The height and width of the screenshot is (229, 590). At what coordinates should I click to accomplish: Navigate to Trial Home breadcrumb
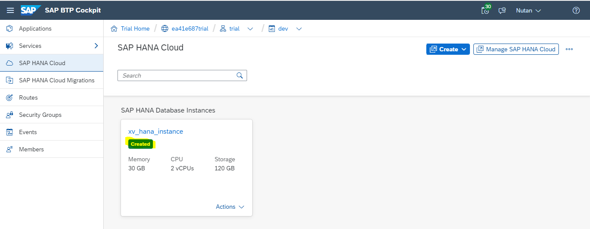pyautogui.click(x=135, y=28)
